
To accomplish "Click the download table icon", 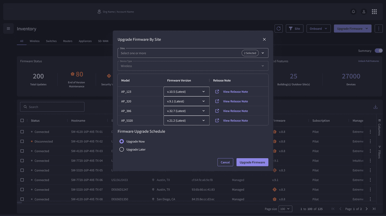I will coord(376,107).
